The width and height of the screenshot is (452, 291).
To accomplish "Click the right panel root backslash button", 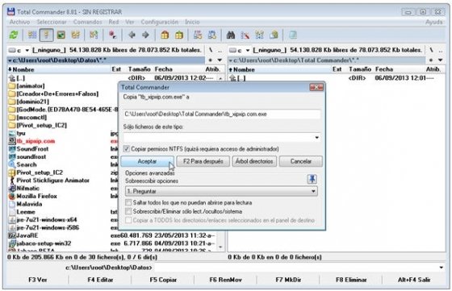I will [431, 50].
